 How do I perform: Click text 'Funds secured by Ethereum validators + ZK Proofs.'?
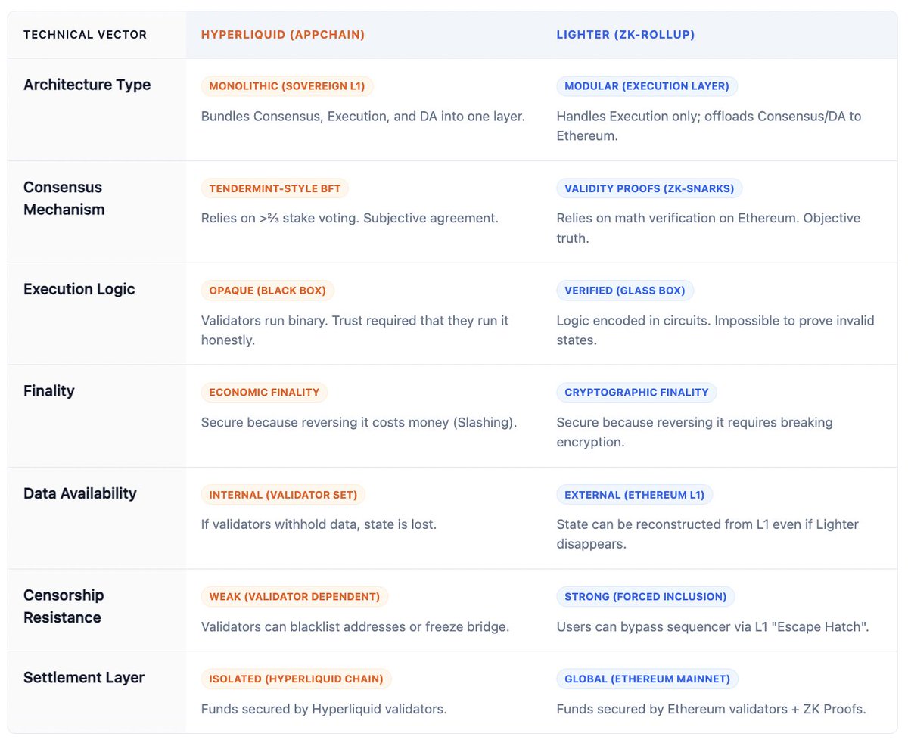(711, 709)
